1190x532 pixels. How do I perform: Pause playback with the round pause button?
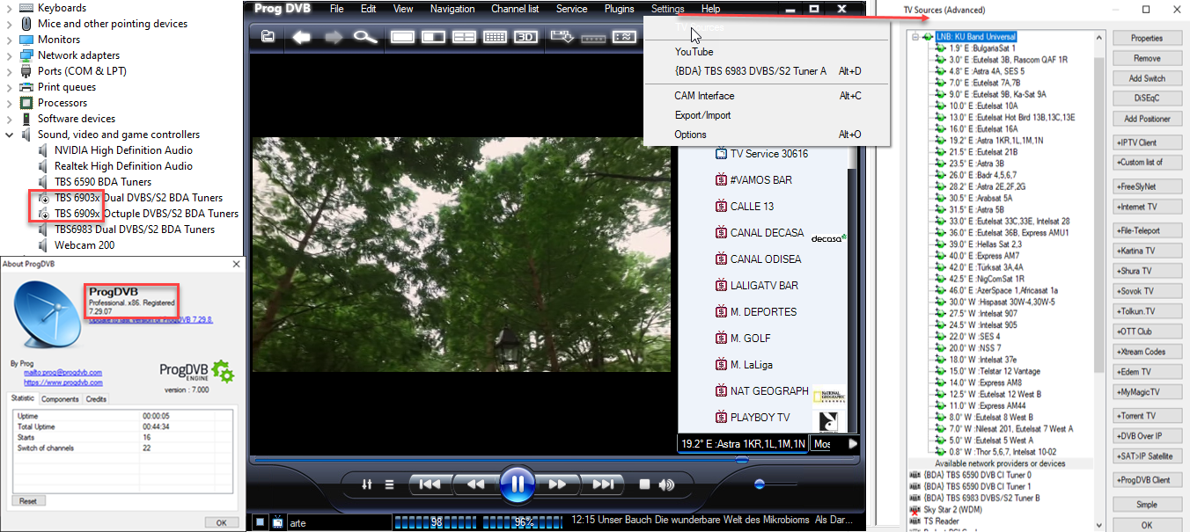517,484
